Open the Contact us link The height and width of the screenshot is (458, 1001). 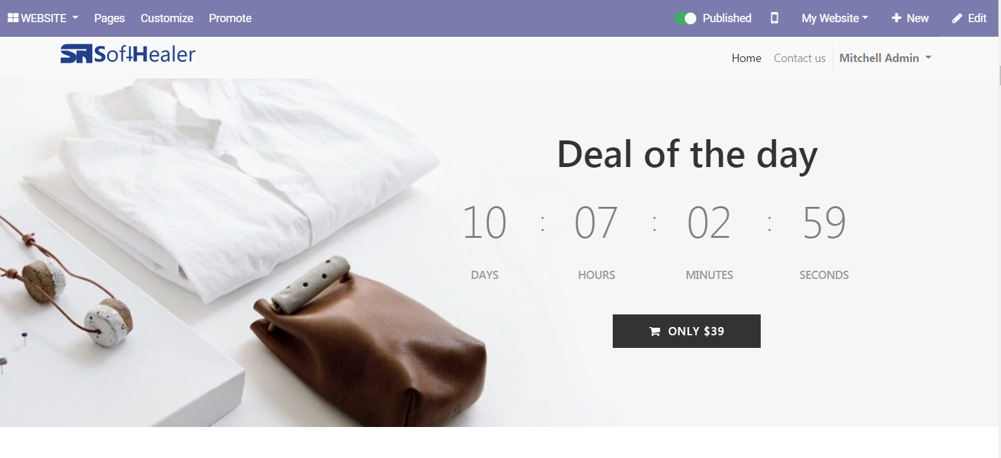[x=799, y=58]
